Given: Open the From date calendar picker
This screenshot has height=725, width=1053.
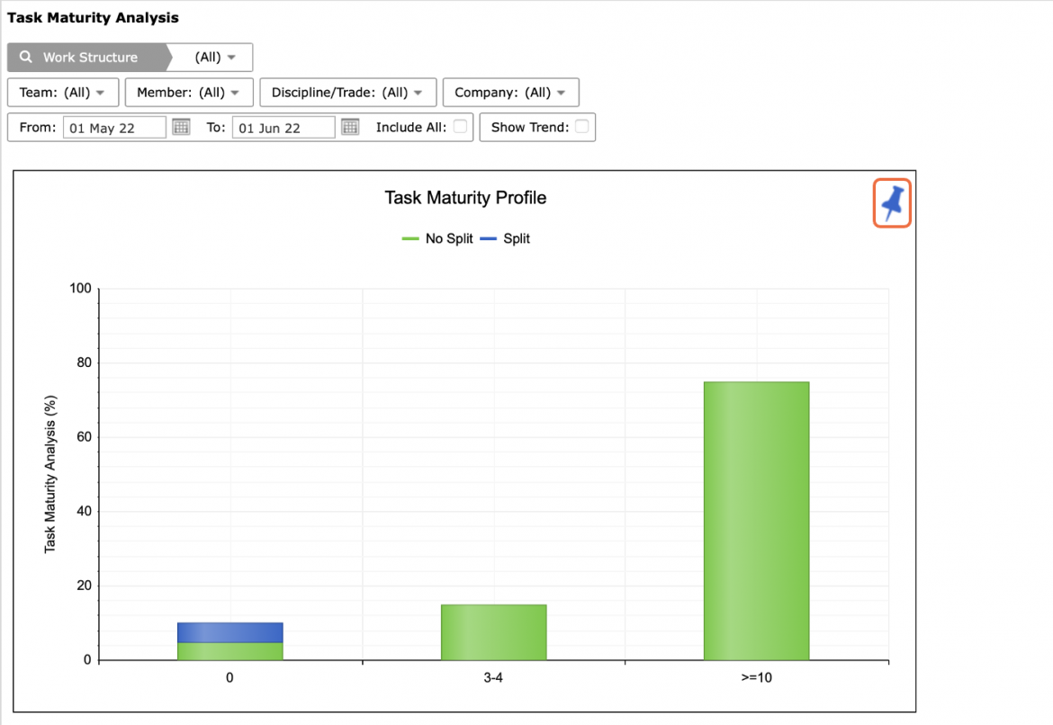Looking at the screenshot, I should [181, 127].
